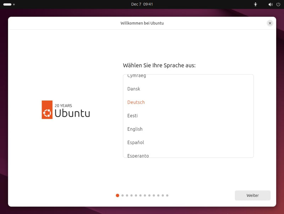The height and width of the screenshot is (214, 284).
Task: Open the accessibility menu in top bar
Action: pyautogui.click(x=255, y=4)
